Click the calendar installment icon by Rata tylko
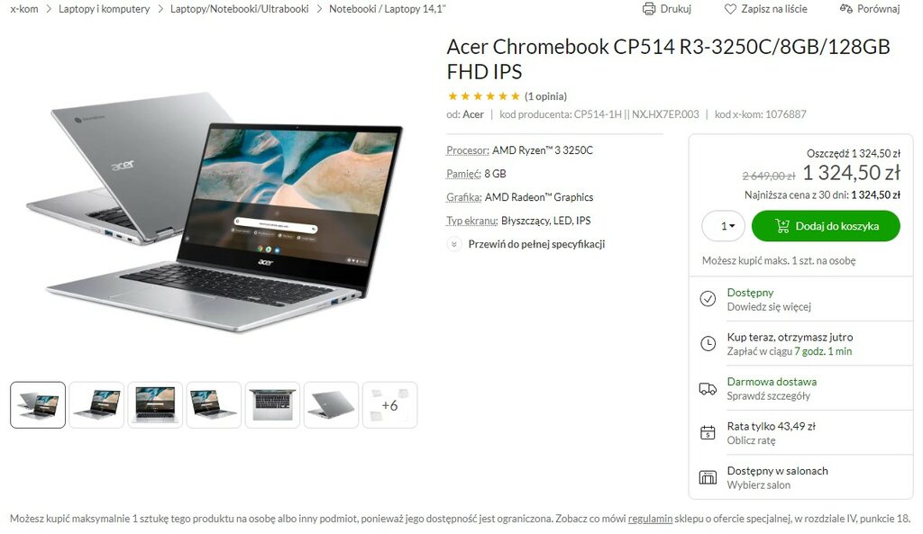The height and width of the screenshot is (534, 923). coord(708,433)
